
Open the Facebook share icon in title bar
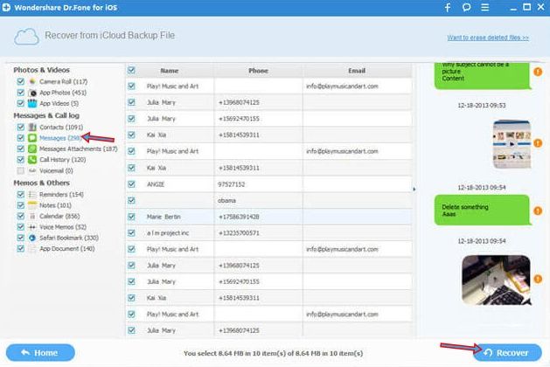[448, 7]
